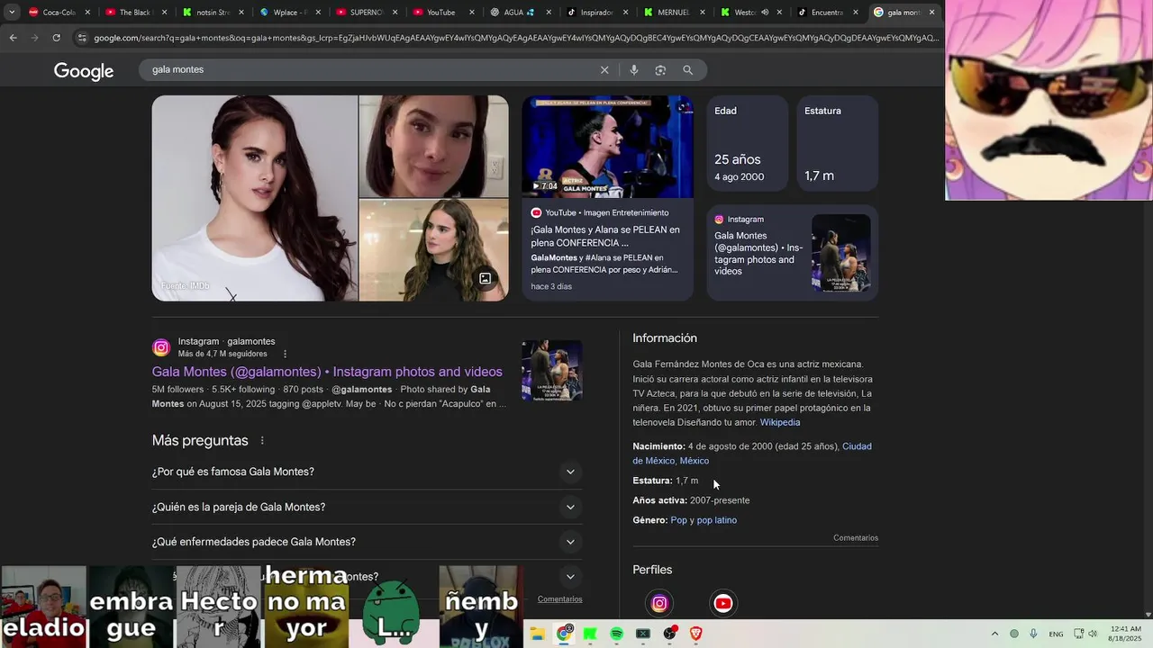Open the tab search dropdown arrow

pos(12,13)
